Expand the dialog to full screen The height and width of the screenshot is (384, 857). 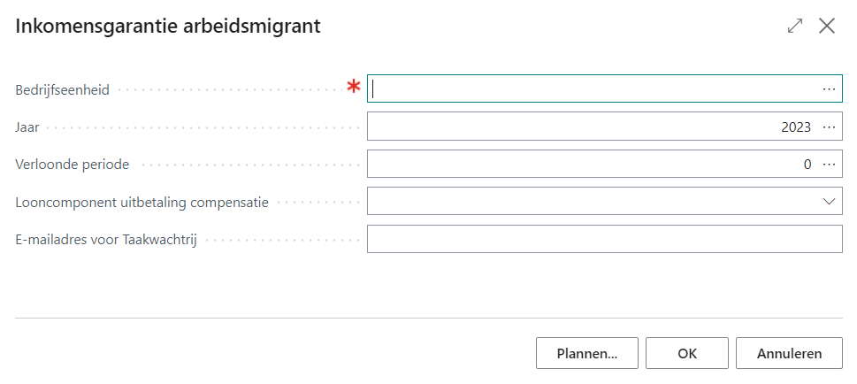click(795, 26)
